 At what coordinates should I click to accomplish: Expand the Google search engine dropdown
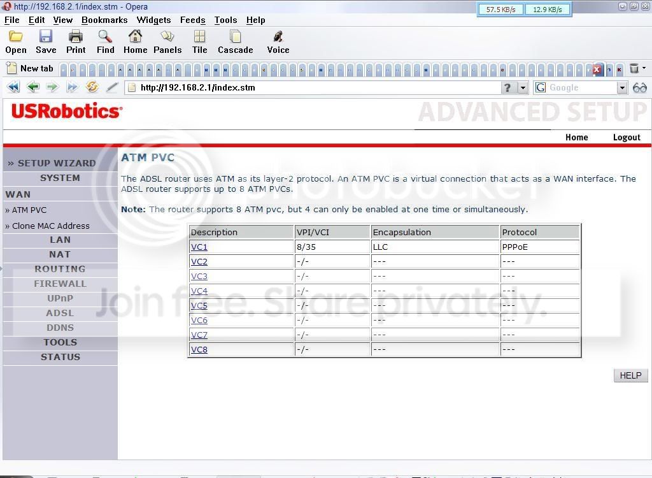622,88
